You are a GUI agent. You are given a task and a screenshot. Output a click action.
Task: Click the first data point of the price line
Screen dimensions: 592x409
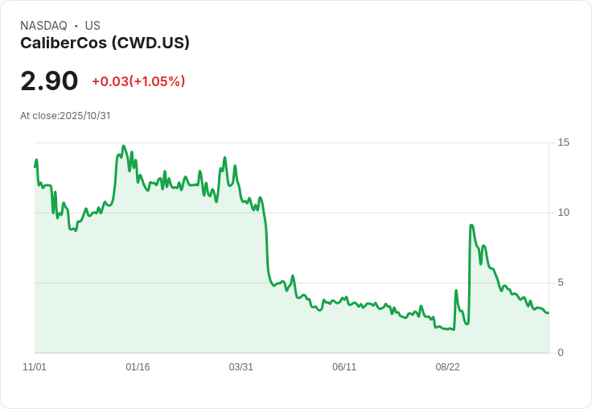coord(35,167)
